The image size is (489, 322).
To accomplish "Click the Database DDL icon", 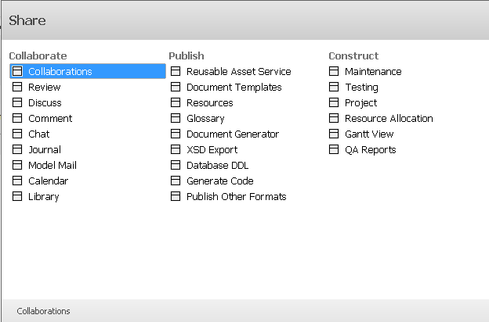I will [x=176, y=166].
